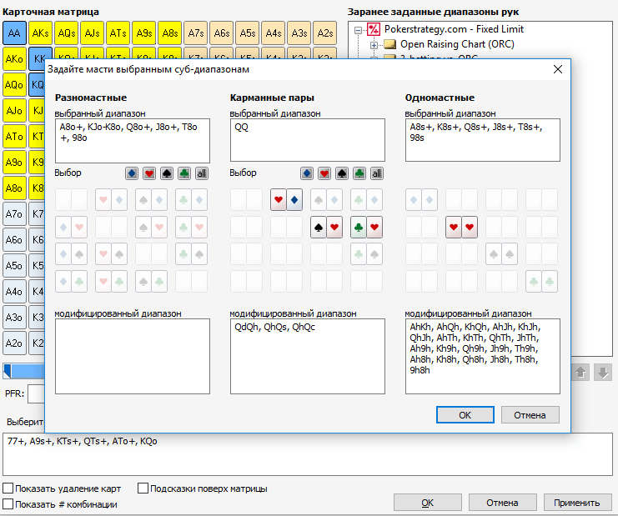Enable 'Показать удаление карт' checkbox
Screen dimensions: 618x516
coord(8,488)
